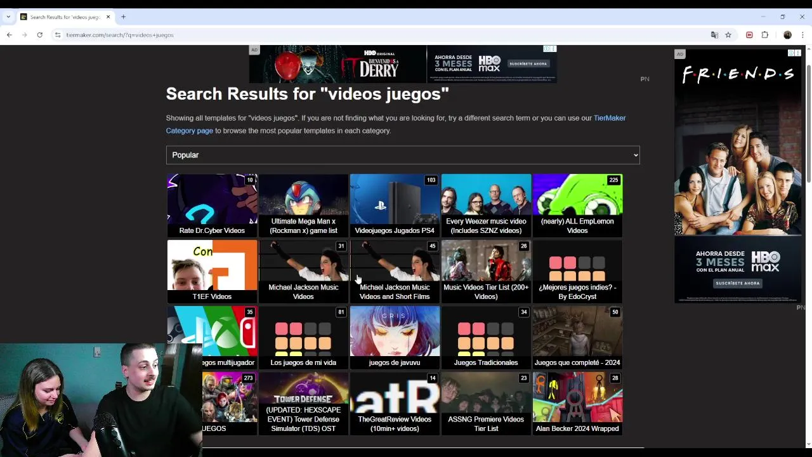Open the Extensions puzzle icon
The height and width of the screenshot is (457, 812).
pos(765,35)
